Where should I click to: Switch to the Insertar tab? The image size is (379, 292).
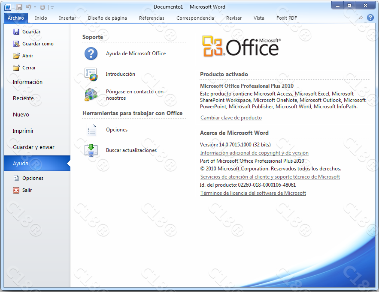point(67,18)
